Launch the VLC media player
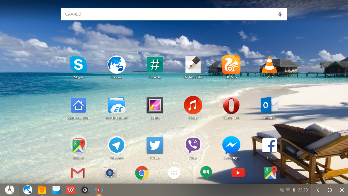 click(x=270, y=65)
